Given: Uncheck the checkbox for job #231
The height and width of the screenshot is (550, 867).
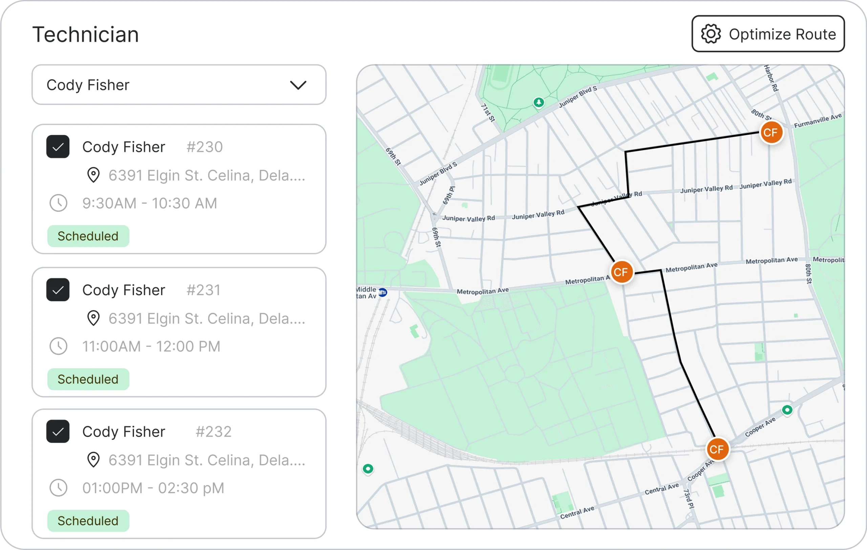Looking at the screenshot, I should click(x=58, y=290).
